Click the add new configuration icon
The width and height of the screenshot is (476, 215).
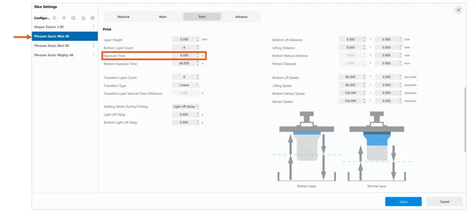74,18
